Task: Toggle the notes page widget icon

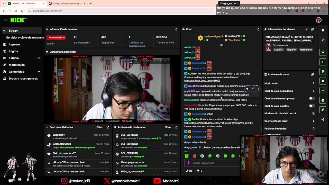Action: 323,71
